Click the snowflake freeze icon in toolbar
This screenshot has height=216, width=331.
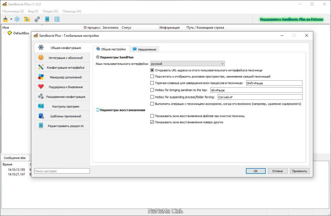pos(17,19)
